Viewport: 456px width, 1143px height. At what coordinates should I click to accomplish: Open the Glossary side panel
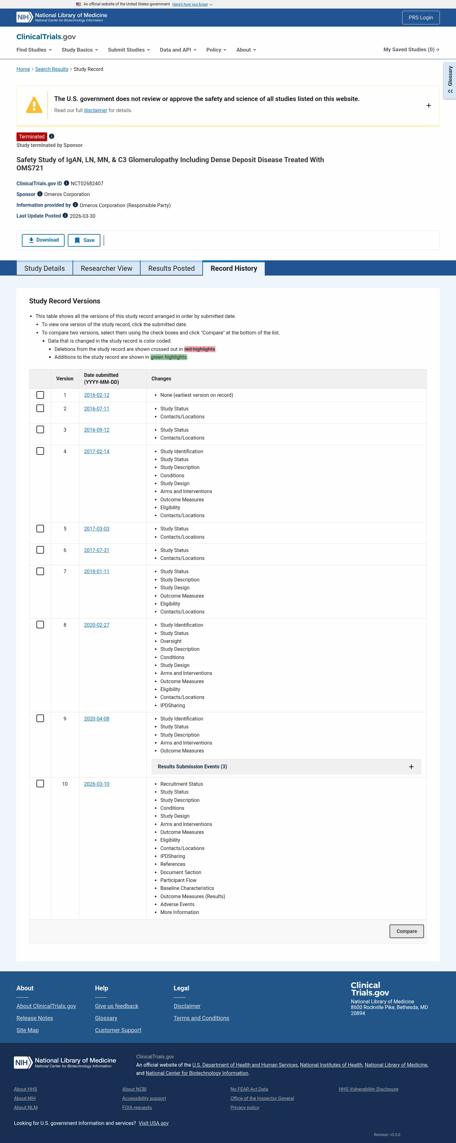point(450,80)
